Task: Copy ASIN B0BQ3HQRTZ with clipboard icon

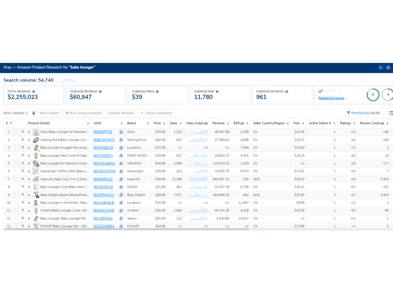Action: 121,140
